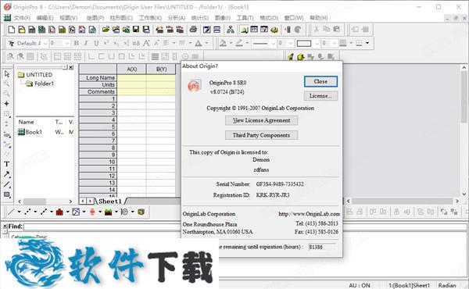Click the Import Multiple ASCII icon
Viewport: 469px width, 289px height.
coord(180,29)
